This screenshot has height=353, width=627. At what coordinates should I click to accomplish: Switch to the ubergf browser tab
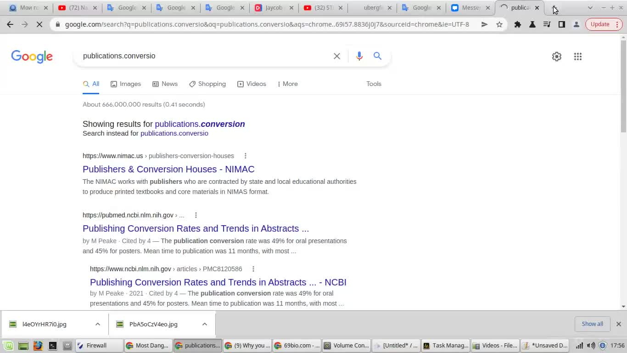(x=372, y=8)
